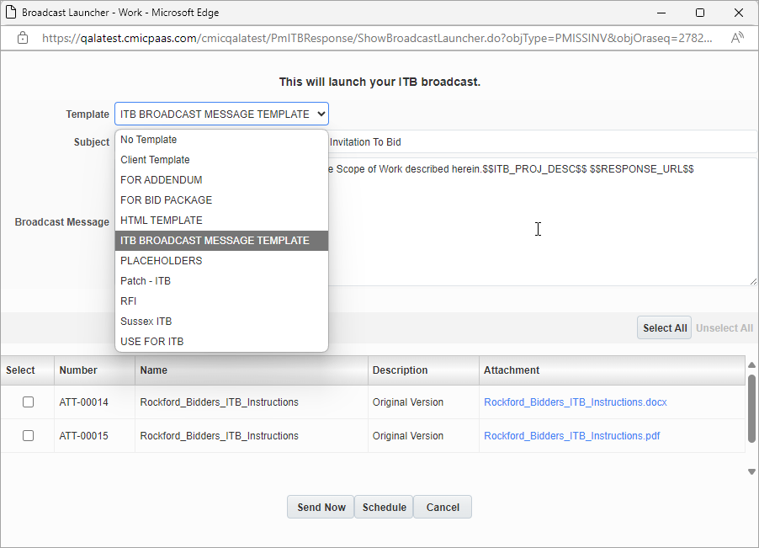Select ITB BROADCAST MESSAGE TEMPLATE option
Screen dimensions: 759x548
click(x=221, y=241)
